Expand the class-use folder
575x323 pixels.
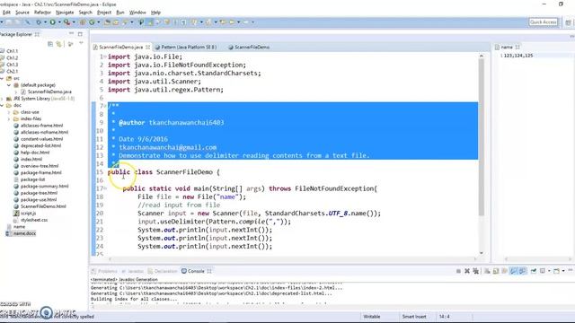coord(9,112)
